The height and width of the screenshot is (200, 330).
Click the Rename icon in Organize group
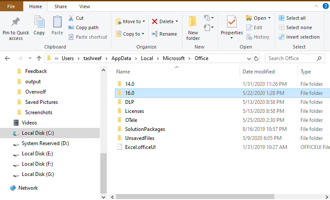pyautogui.click(x=155, y=34)
